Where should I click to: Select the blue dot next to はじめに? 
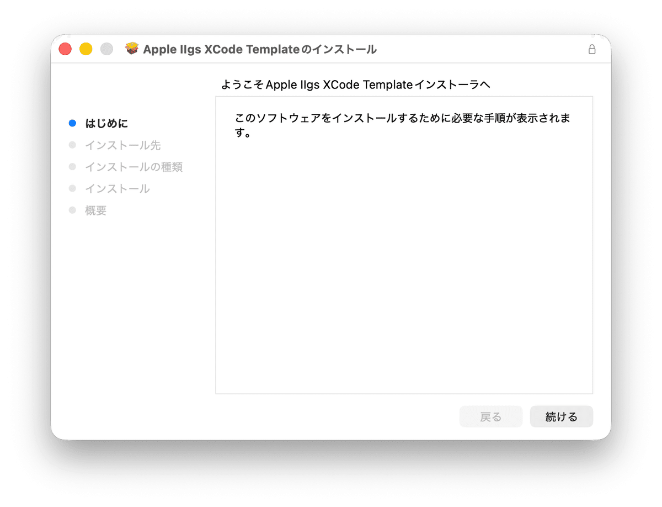(x=73, y=123)
